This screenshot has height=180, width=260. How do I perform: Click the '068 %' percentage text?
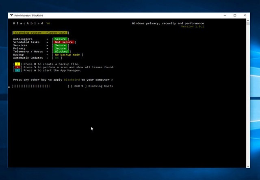[79, 86]
